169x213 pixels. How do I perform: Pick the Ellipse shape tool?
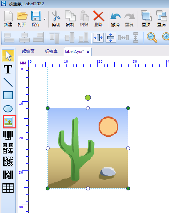(8, 109)
